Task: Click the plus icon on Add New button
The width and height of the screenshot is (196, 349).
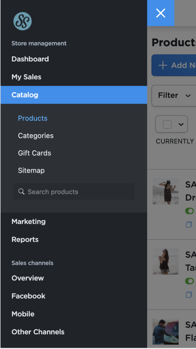Action: [163, 65]
